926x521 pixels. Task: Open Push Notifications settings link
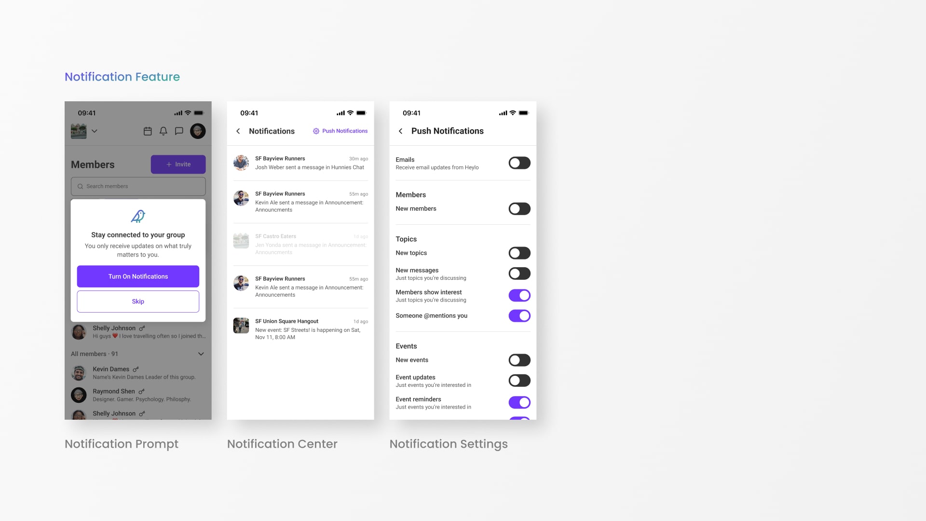(340, 131)
